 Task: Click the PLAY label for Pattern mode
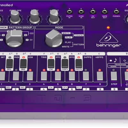pyautogui.click(x=68, y=42)
